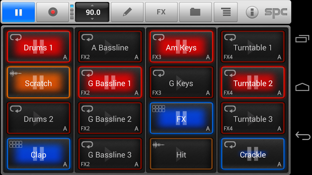Screen dimensions: 312x175
Task: Click the FX2 label on G Bassline 3 pad
Action: tap(85, 164)
